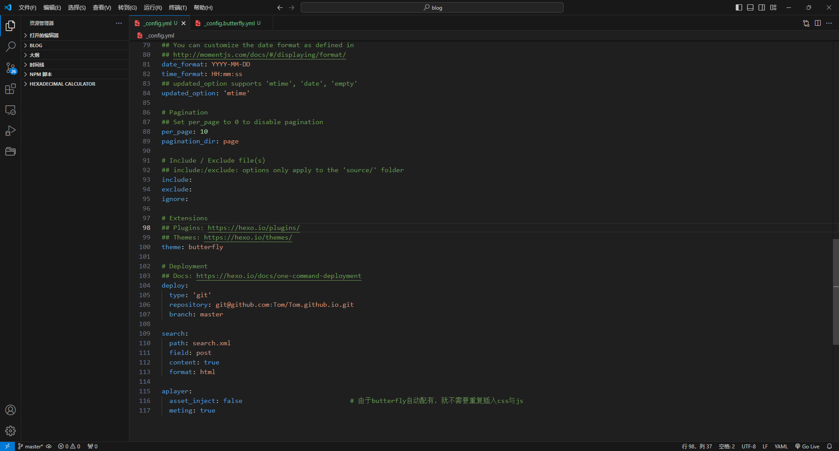
Task: Open the folder-shaped project manager icon
Action: (10, 152)
